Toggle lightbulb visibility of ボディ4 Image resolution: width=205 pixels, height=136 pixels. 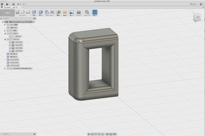[x=10, y=36]
